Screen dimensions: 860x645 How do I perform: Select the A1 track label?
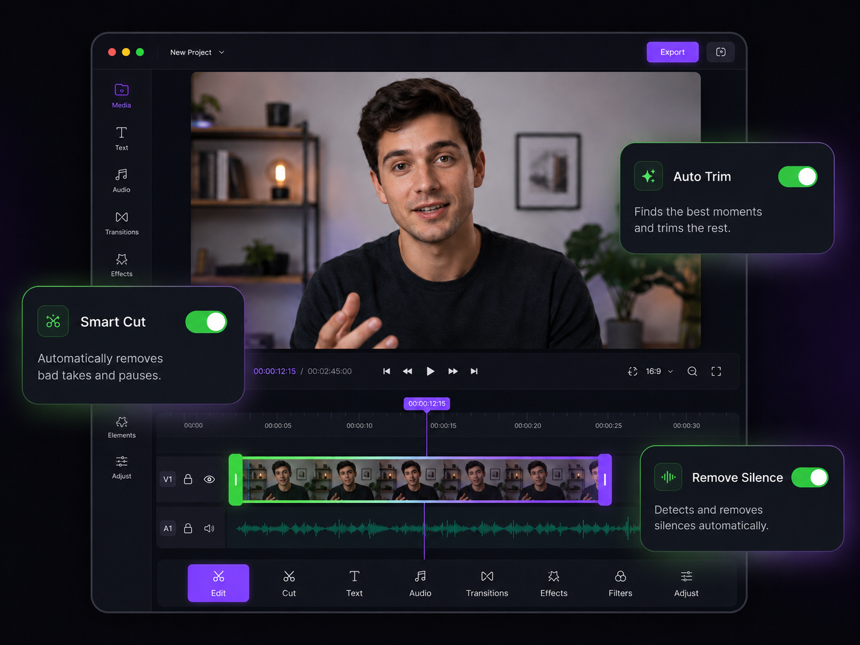point(168,528)
